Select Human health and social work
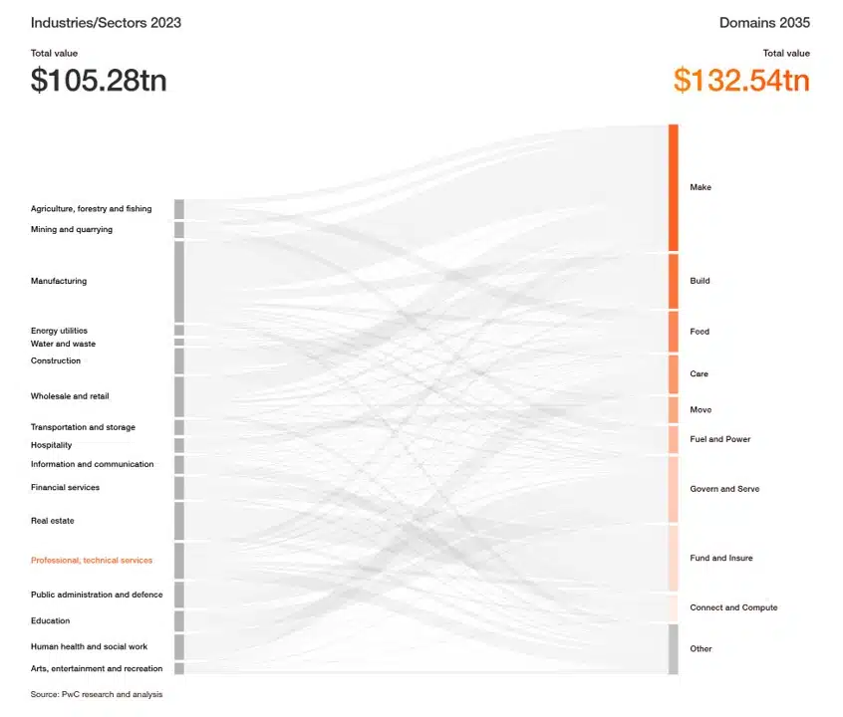 (x=89, y=646)
